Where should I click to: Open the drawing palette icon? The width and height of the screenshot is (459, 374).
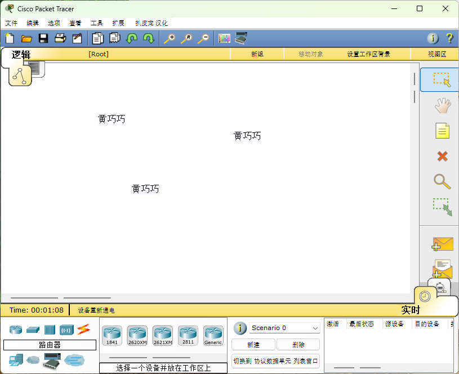224,38
